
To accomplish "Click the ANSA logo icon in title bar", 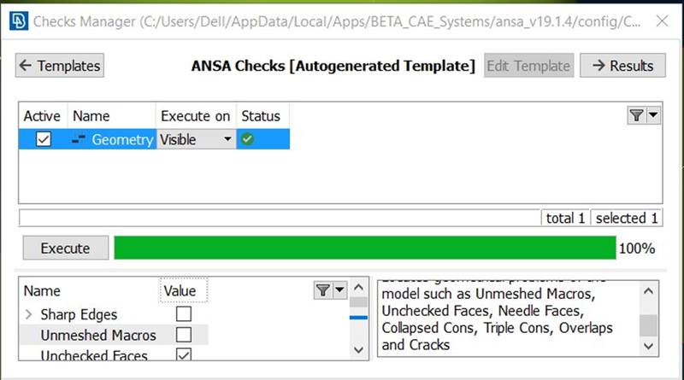I will point(19,20).
